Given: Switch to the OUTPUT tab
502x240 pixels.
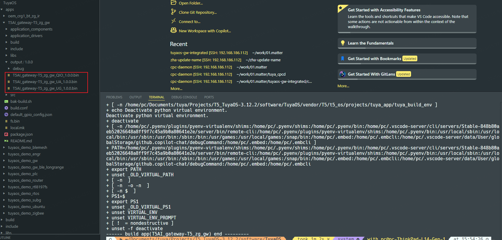Looking at the screenshot, I should [136, 97].
